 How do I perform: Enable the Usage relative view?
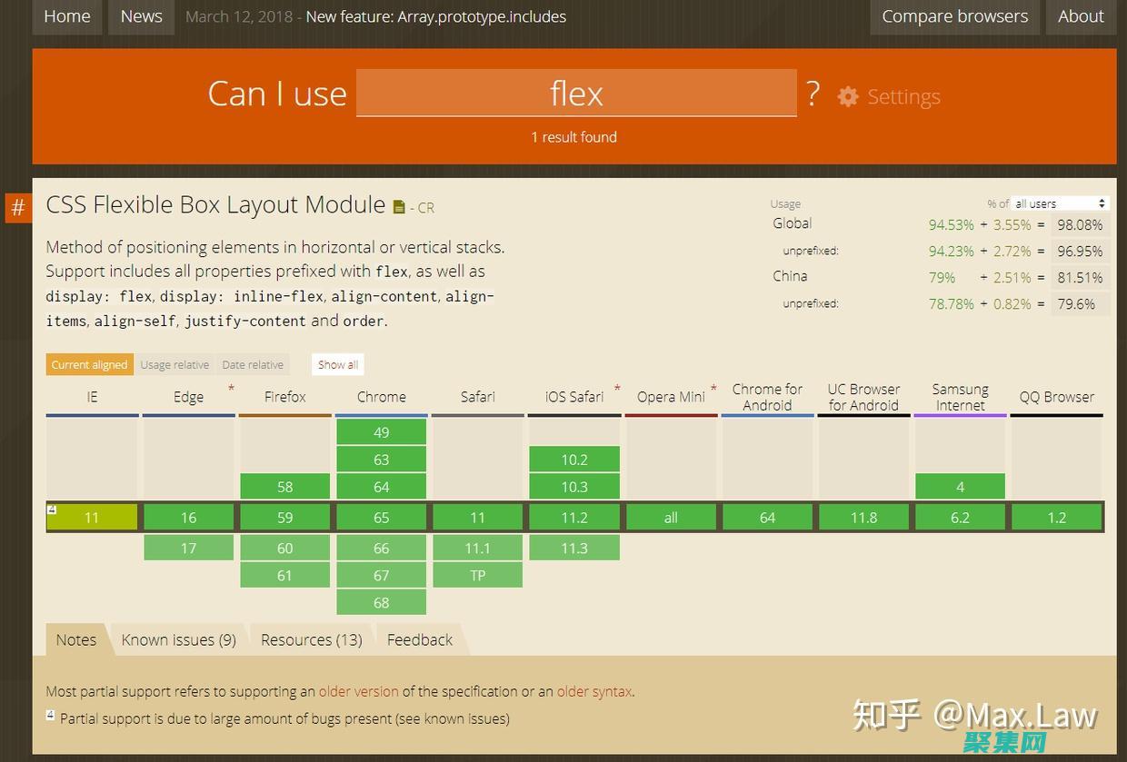pos(175,363)
